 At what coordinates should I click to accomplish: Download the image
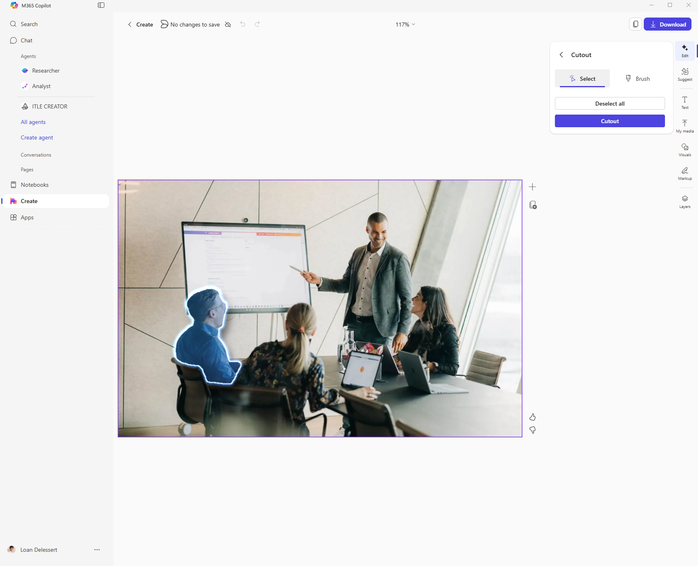point(667,24)
